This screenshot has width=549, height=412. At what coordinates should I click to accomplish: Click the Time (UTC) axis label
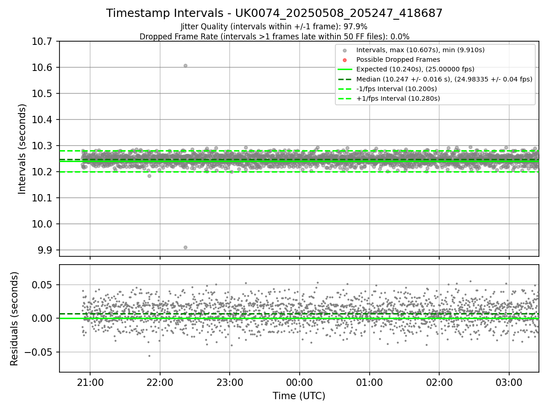click(x=299, y=396)
